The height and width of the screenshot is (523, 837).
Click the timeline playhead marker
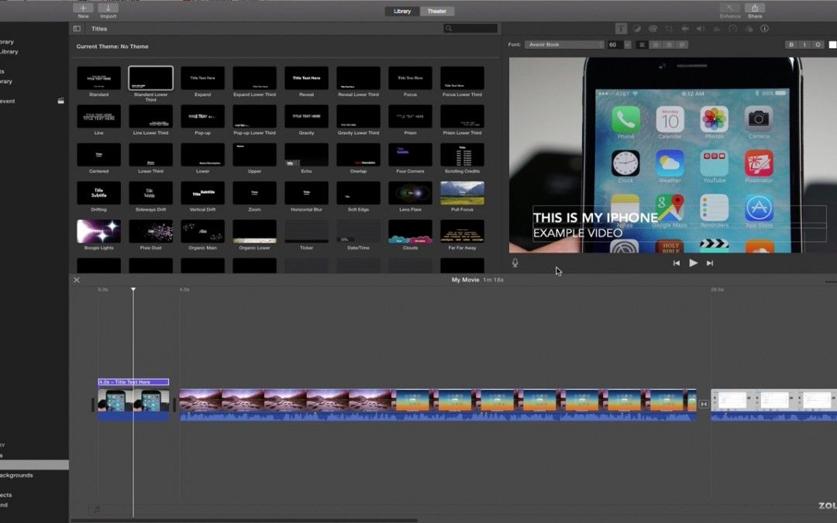tap(133, 289)
